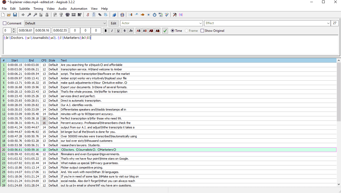Click the Zoom in magnifier icon
341x193 pixels.
click(x=29, y=15)
